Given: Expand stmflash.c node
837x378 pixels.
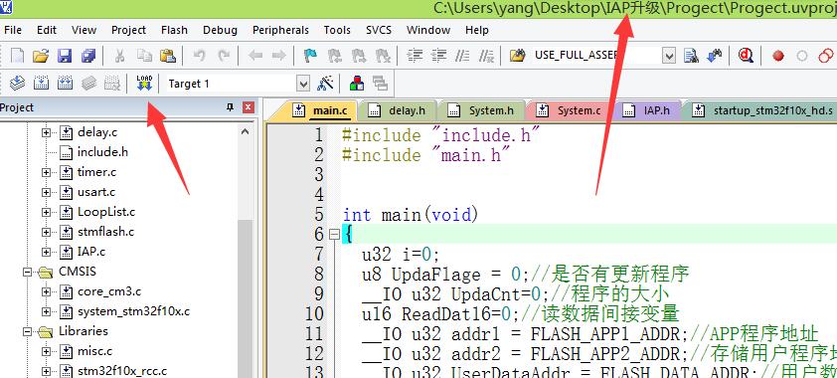Looking at the screenshot, I should [46, 232].
